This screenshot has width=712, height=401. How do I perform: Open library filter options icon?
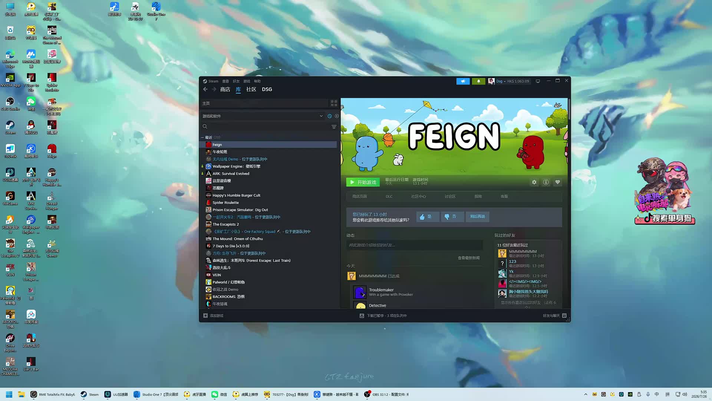(x=334, y=127)
